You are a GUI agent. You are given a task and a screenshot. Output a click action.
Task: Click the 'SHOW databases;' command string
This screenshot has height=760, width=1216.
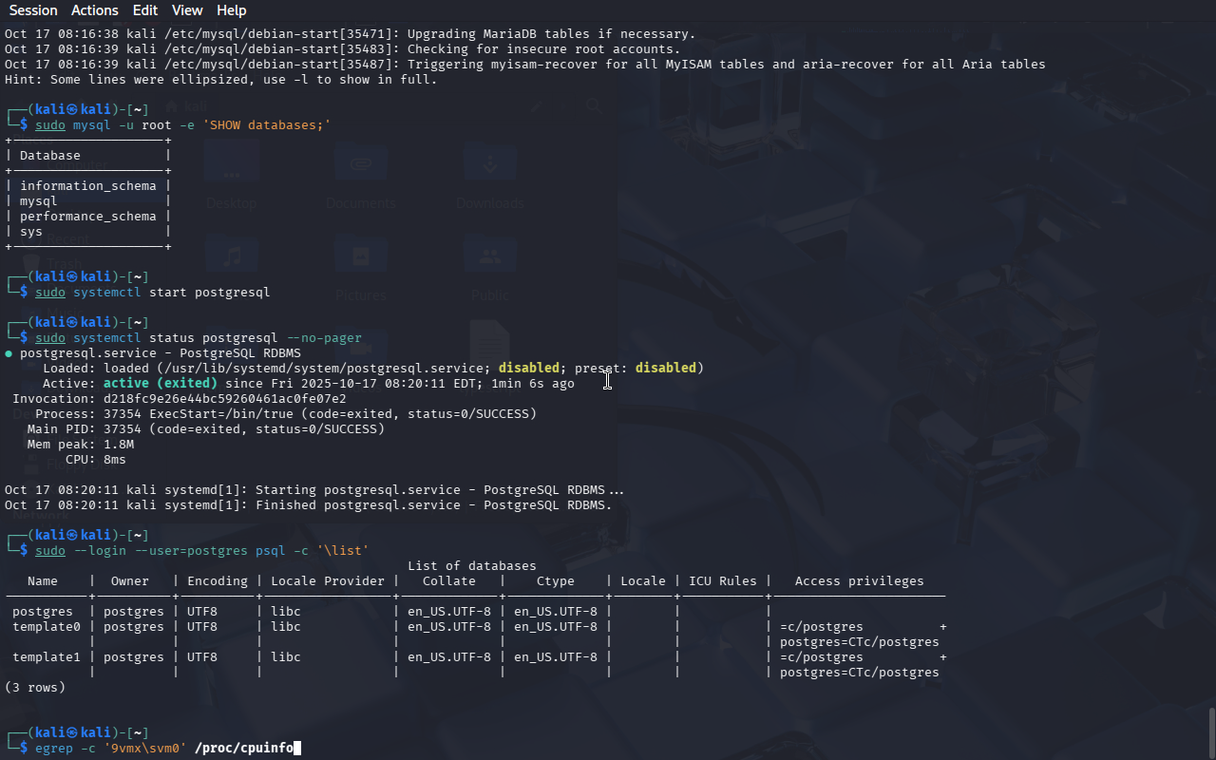coord(267,125)
